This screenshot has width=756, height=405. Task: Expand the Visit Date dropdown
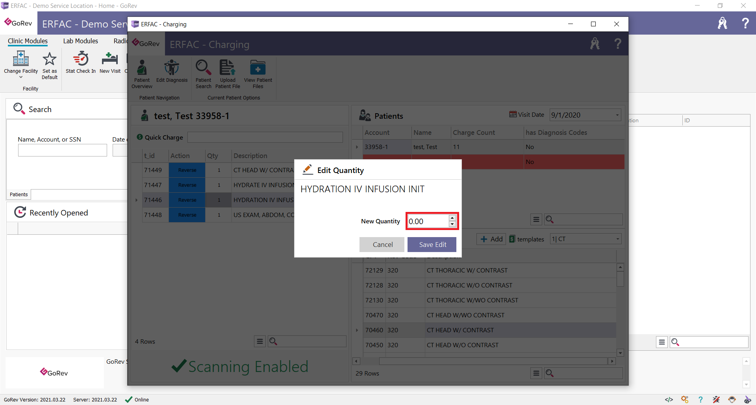point(617,115)
